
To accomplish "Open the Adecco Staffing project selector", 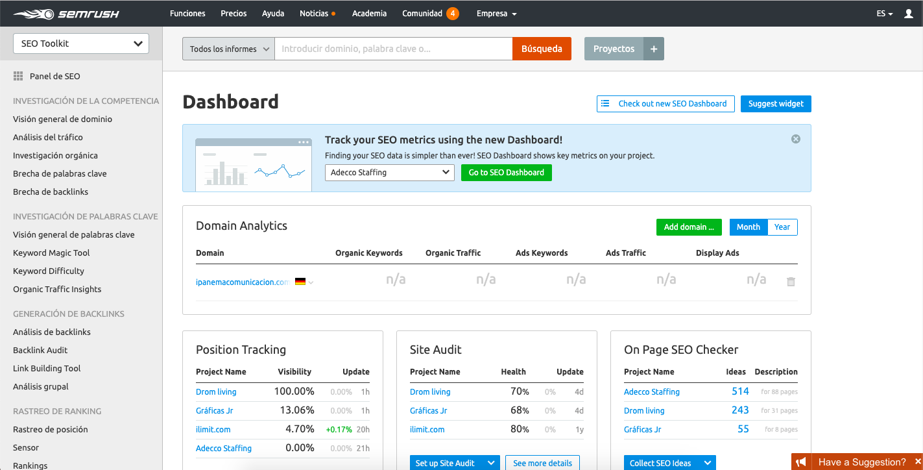I will pyautogui.click(x=389, y=172).
